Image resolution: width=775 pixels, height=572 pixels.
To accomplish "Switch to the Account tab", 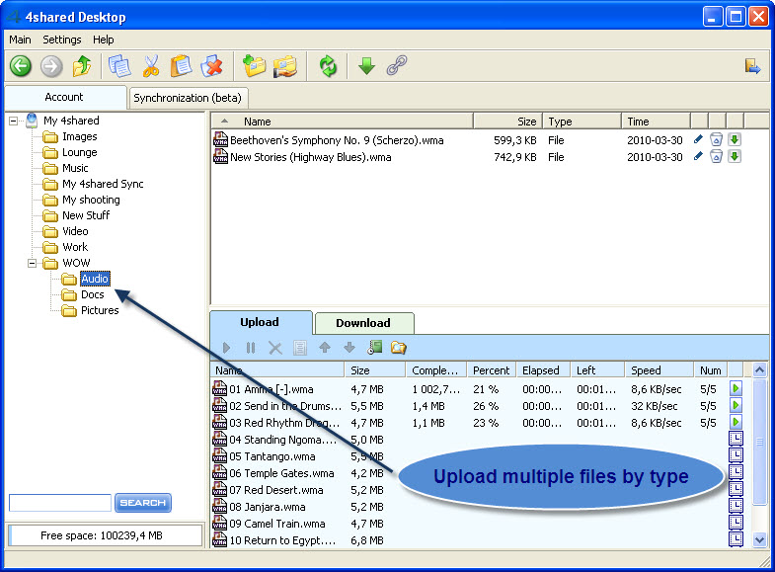I will [65, 97].
